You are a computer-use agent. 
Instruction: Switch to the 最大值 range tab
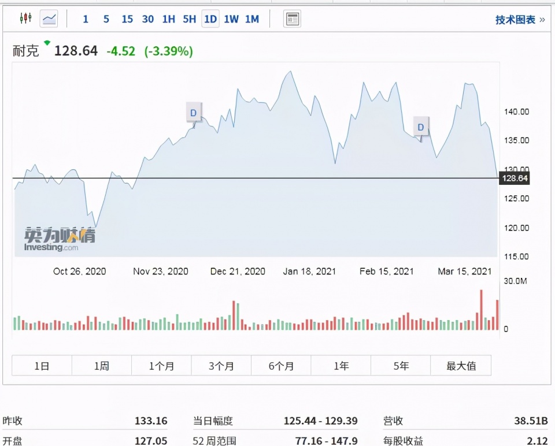[461, 366]
